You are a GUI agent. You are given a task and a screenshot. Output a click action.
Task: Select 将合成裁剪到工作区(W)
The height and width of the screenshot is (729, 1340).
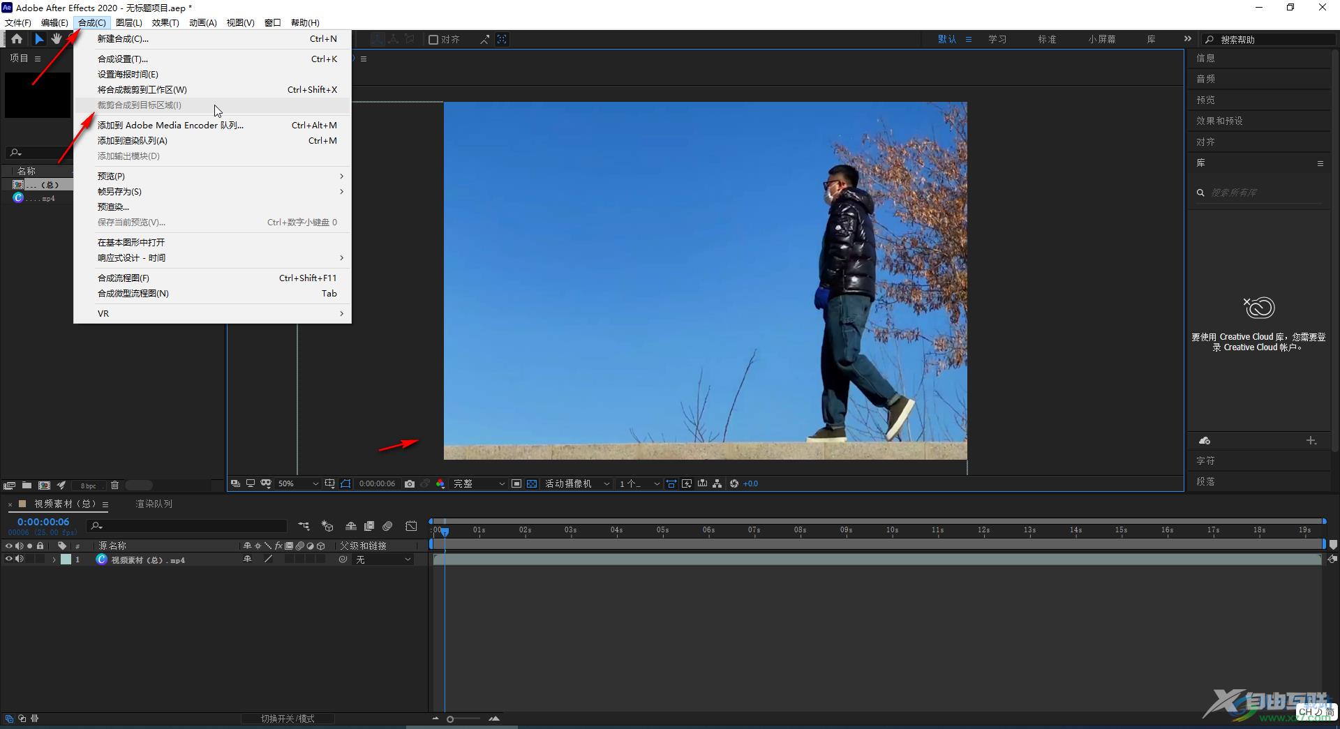tap(212, 90)
